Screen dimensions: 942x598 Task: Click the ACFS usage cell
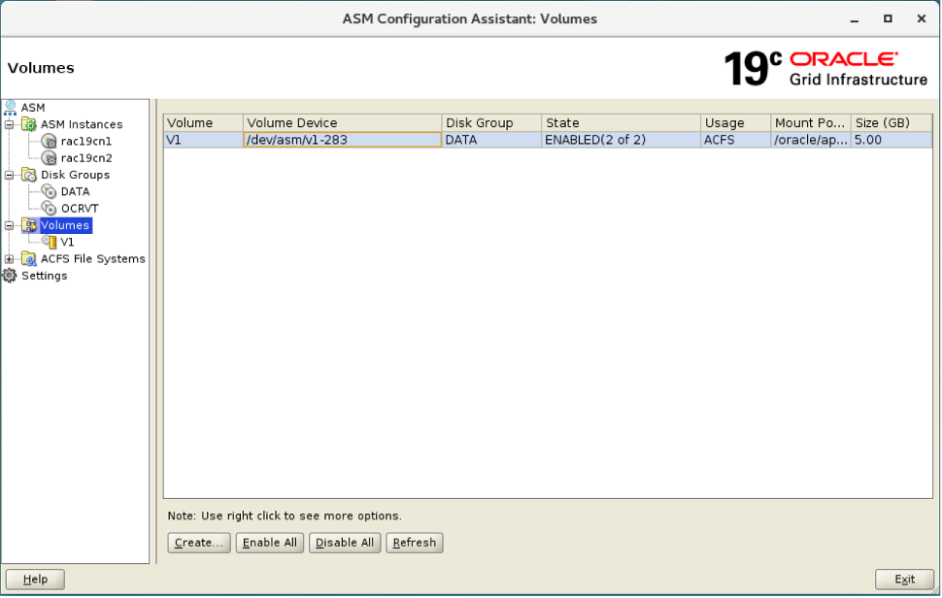click(x=735, y=140)
